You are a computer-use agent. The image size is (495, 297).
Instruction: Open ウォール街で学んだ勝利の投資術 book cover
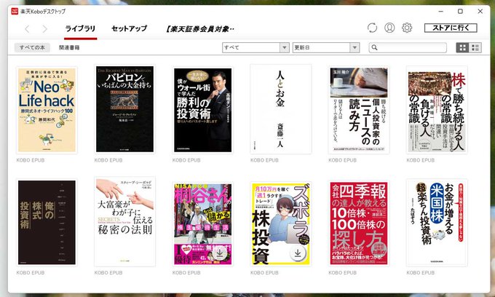tap(202, 110)
